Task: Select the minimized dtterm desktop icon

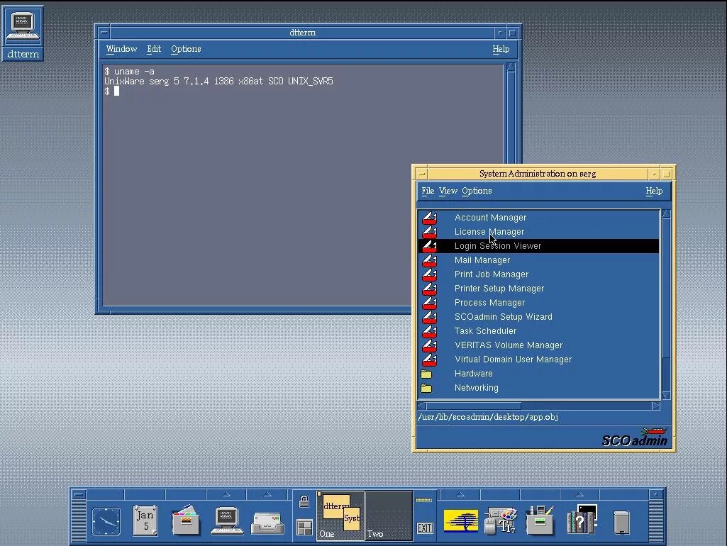Action: click(x=23, y=33)
